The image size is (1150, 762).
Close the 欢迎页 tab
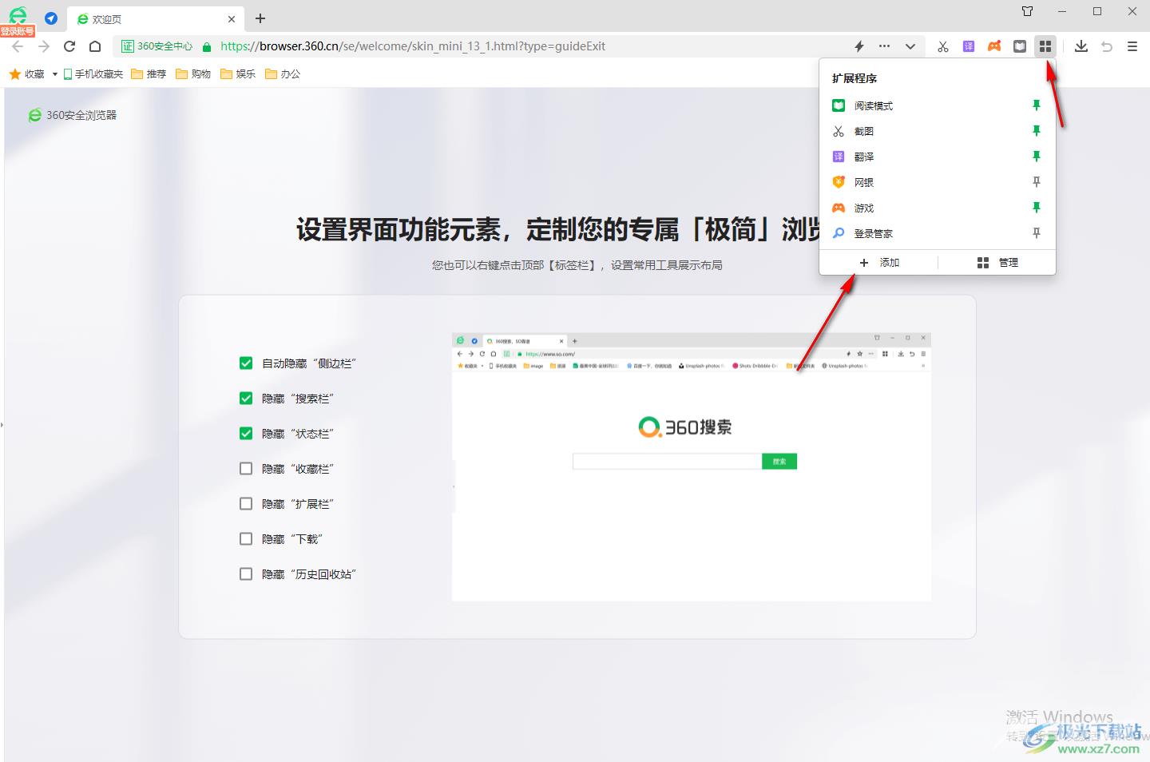[232, 19]
